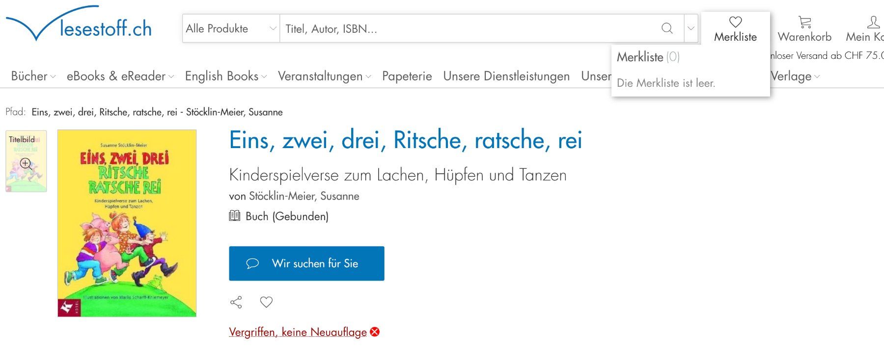This screenshot has height=354, width=884.
Task: Click the search magnifier icon
Action: [667, 28]
